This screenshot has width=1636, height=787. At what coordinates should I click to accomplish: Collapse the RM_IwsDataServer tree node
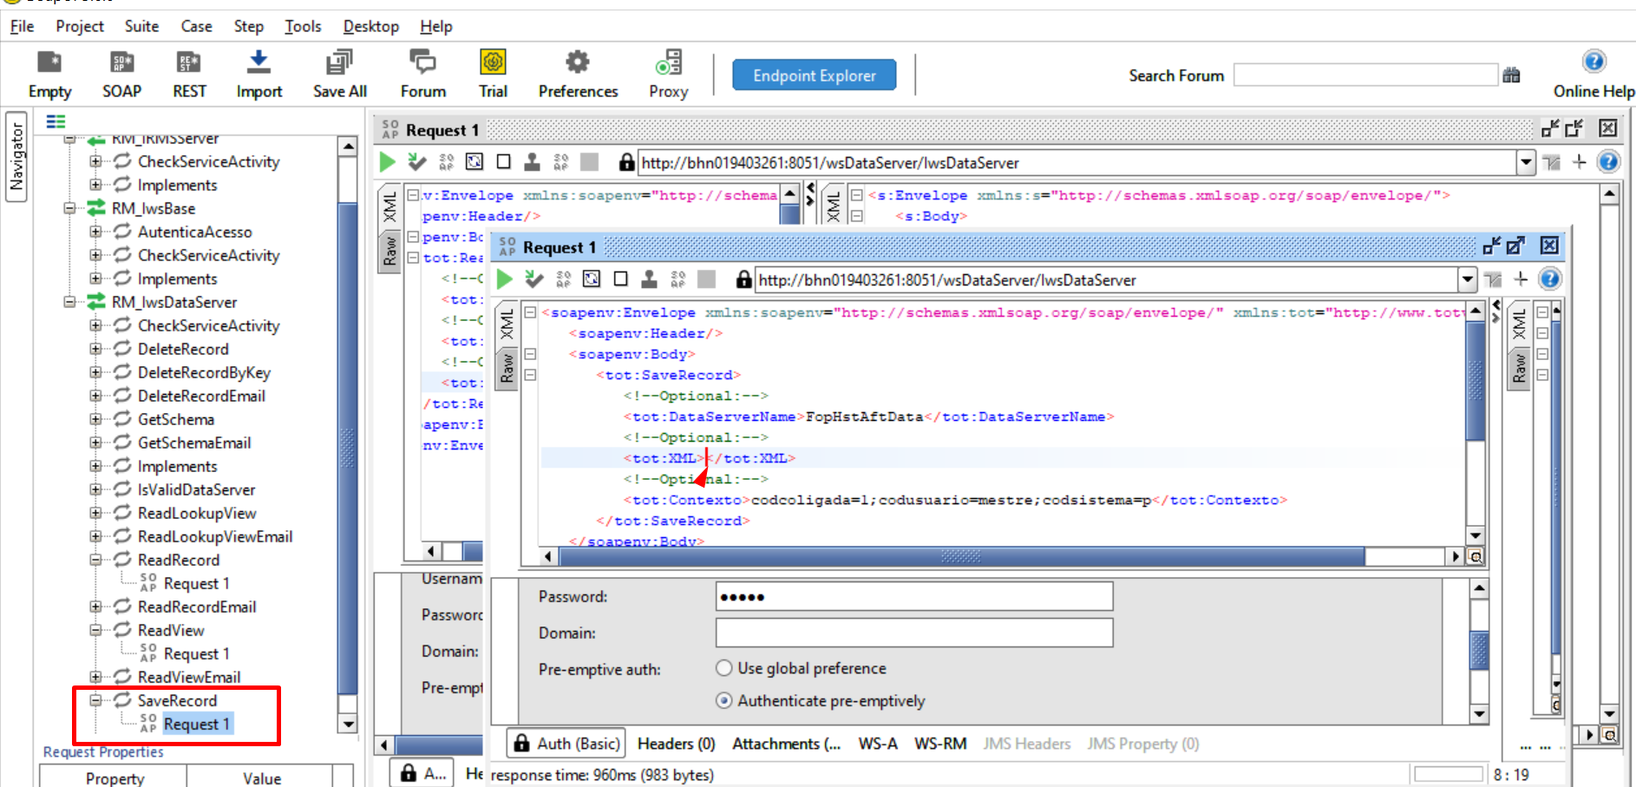pos(69,302)
